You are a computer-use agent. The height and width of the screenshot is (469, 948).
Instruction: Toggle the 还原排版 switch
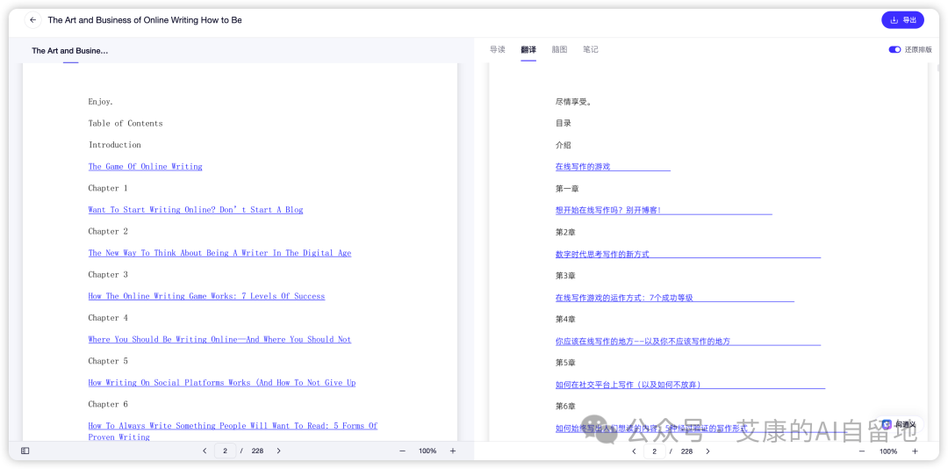click(894, 50)
